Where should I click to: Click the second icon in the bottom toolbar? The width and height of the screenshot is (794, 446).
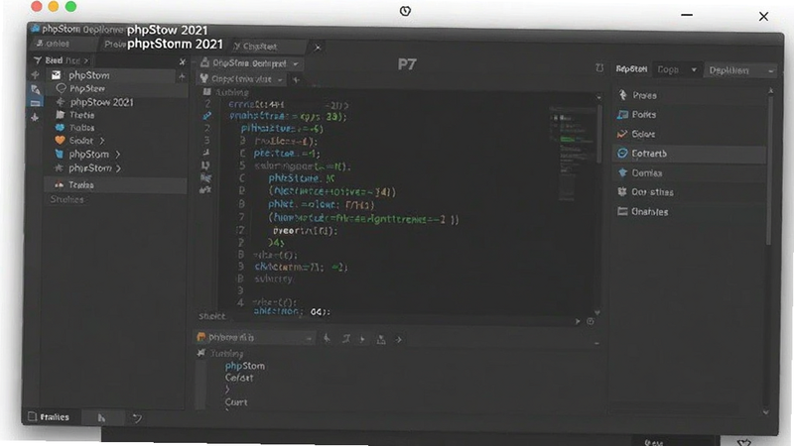(346, 339)
